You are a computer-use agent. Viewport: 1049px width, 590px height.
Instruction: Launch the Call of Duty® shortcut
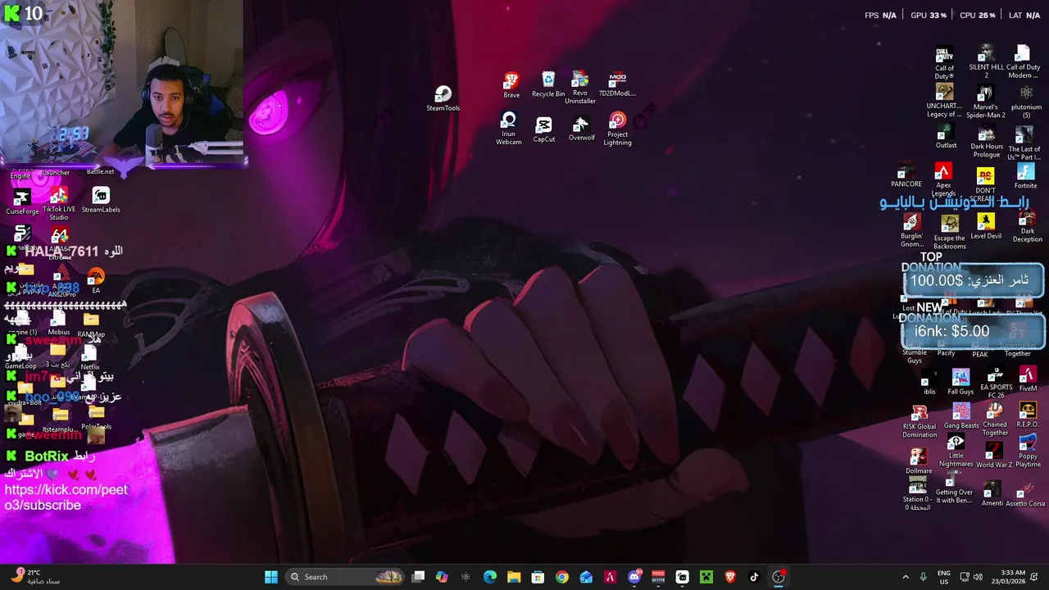click(x=945, y=62)
